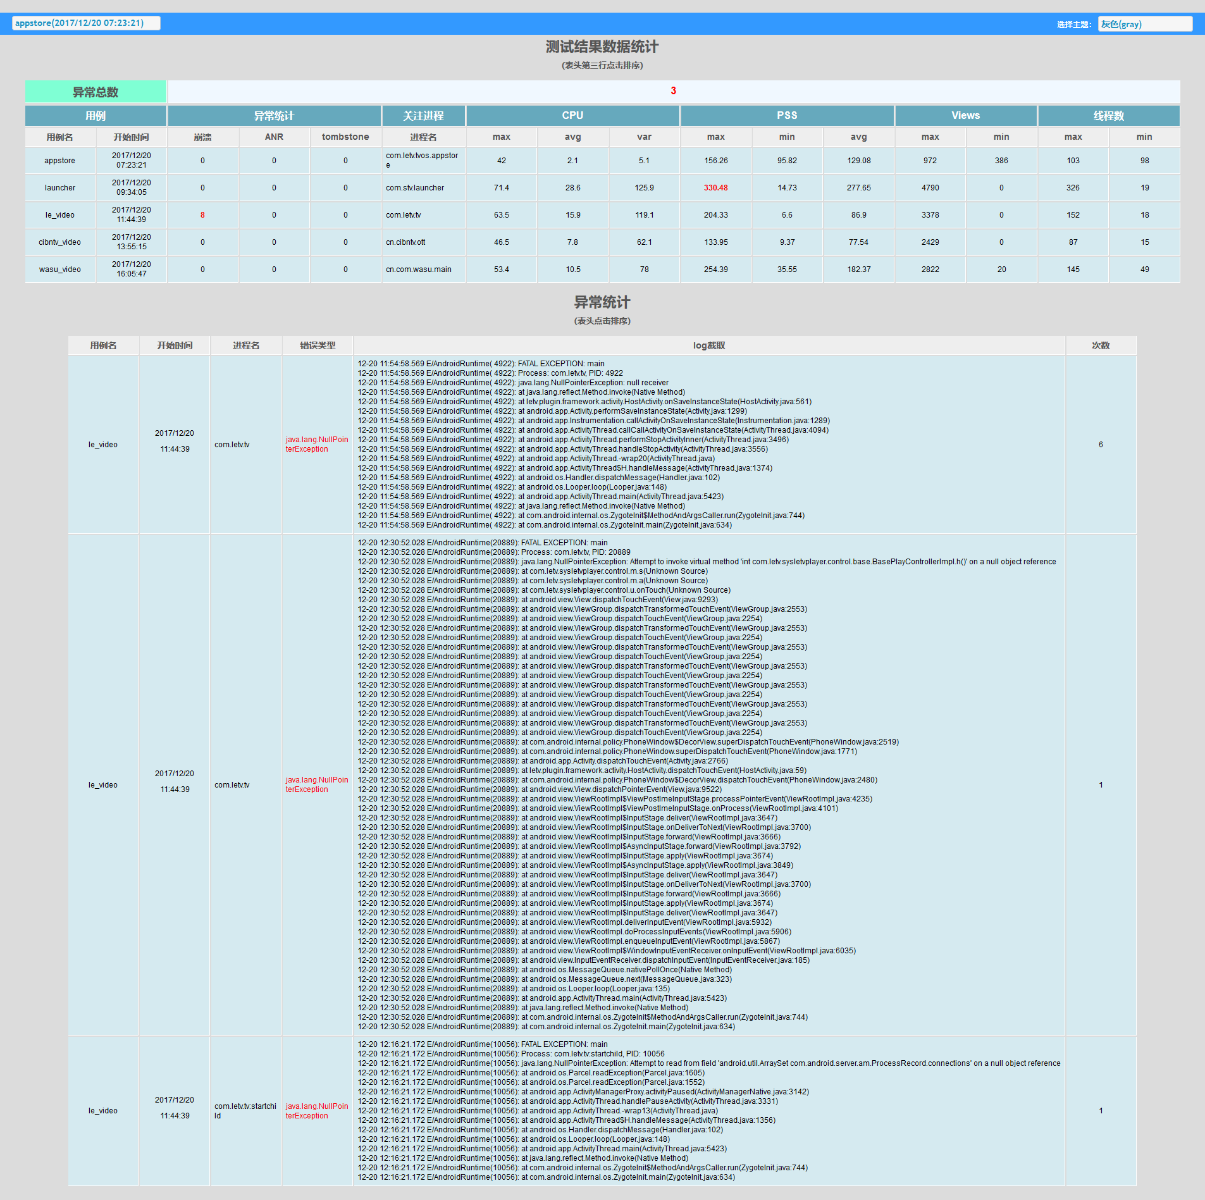Click NullPointerException error type for PID 10056 row
1205x1200 pixels.
(x=317, y=1111)
